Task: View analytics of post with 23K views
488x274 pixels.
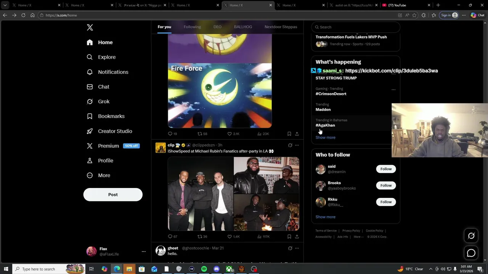Action: (263, 134)
